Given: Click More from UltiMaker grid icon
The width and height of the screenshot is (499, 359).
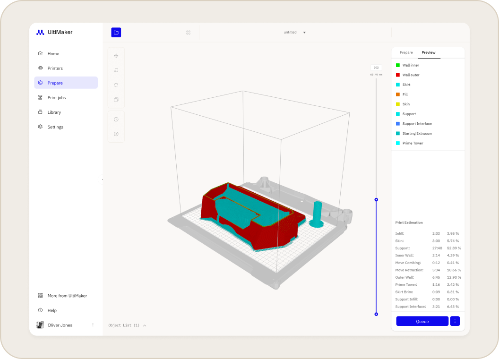Looking at the screenshot, I should tap(41, 296).
